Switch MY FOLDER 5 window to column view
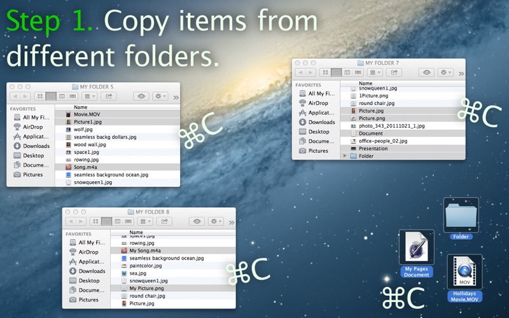The width and height of the screenshot is (509, 318). coord(62,96)
